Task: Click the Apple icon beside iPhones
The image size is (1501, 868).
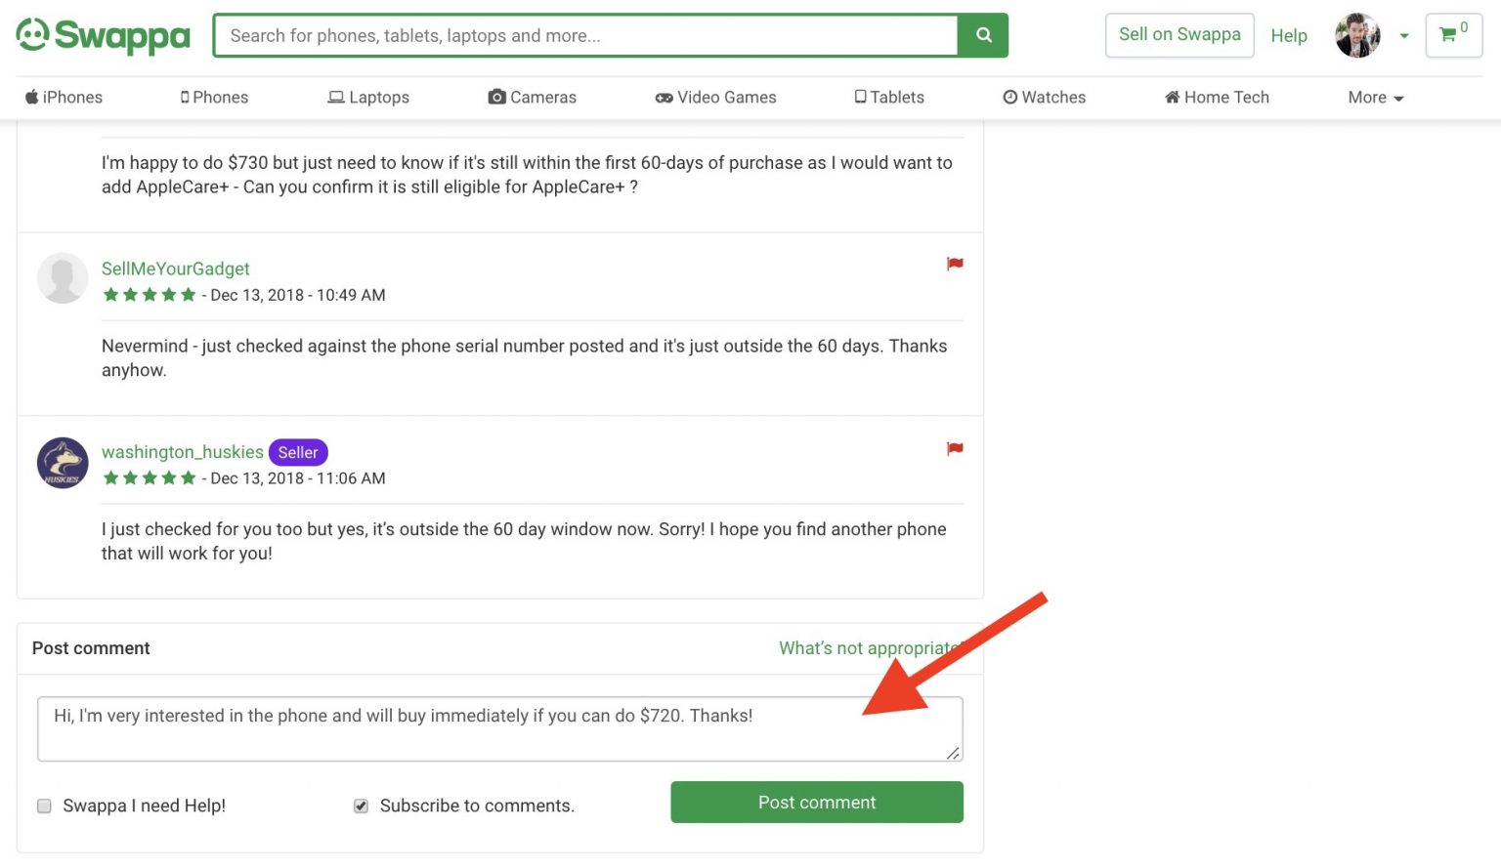Action: (32, 97)
